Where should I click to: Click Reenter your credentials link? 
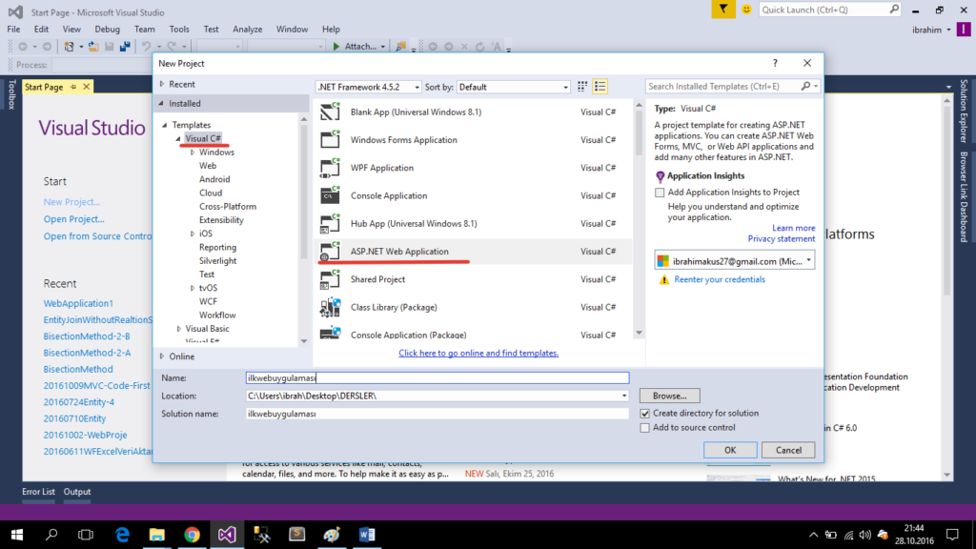tap(720, 279)
